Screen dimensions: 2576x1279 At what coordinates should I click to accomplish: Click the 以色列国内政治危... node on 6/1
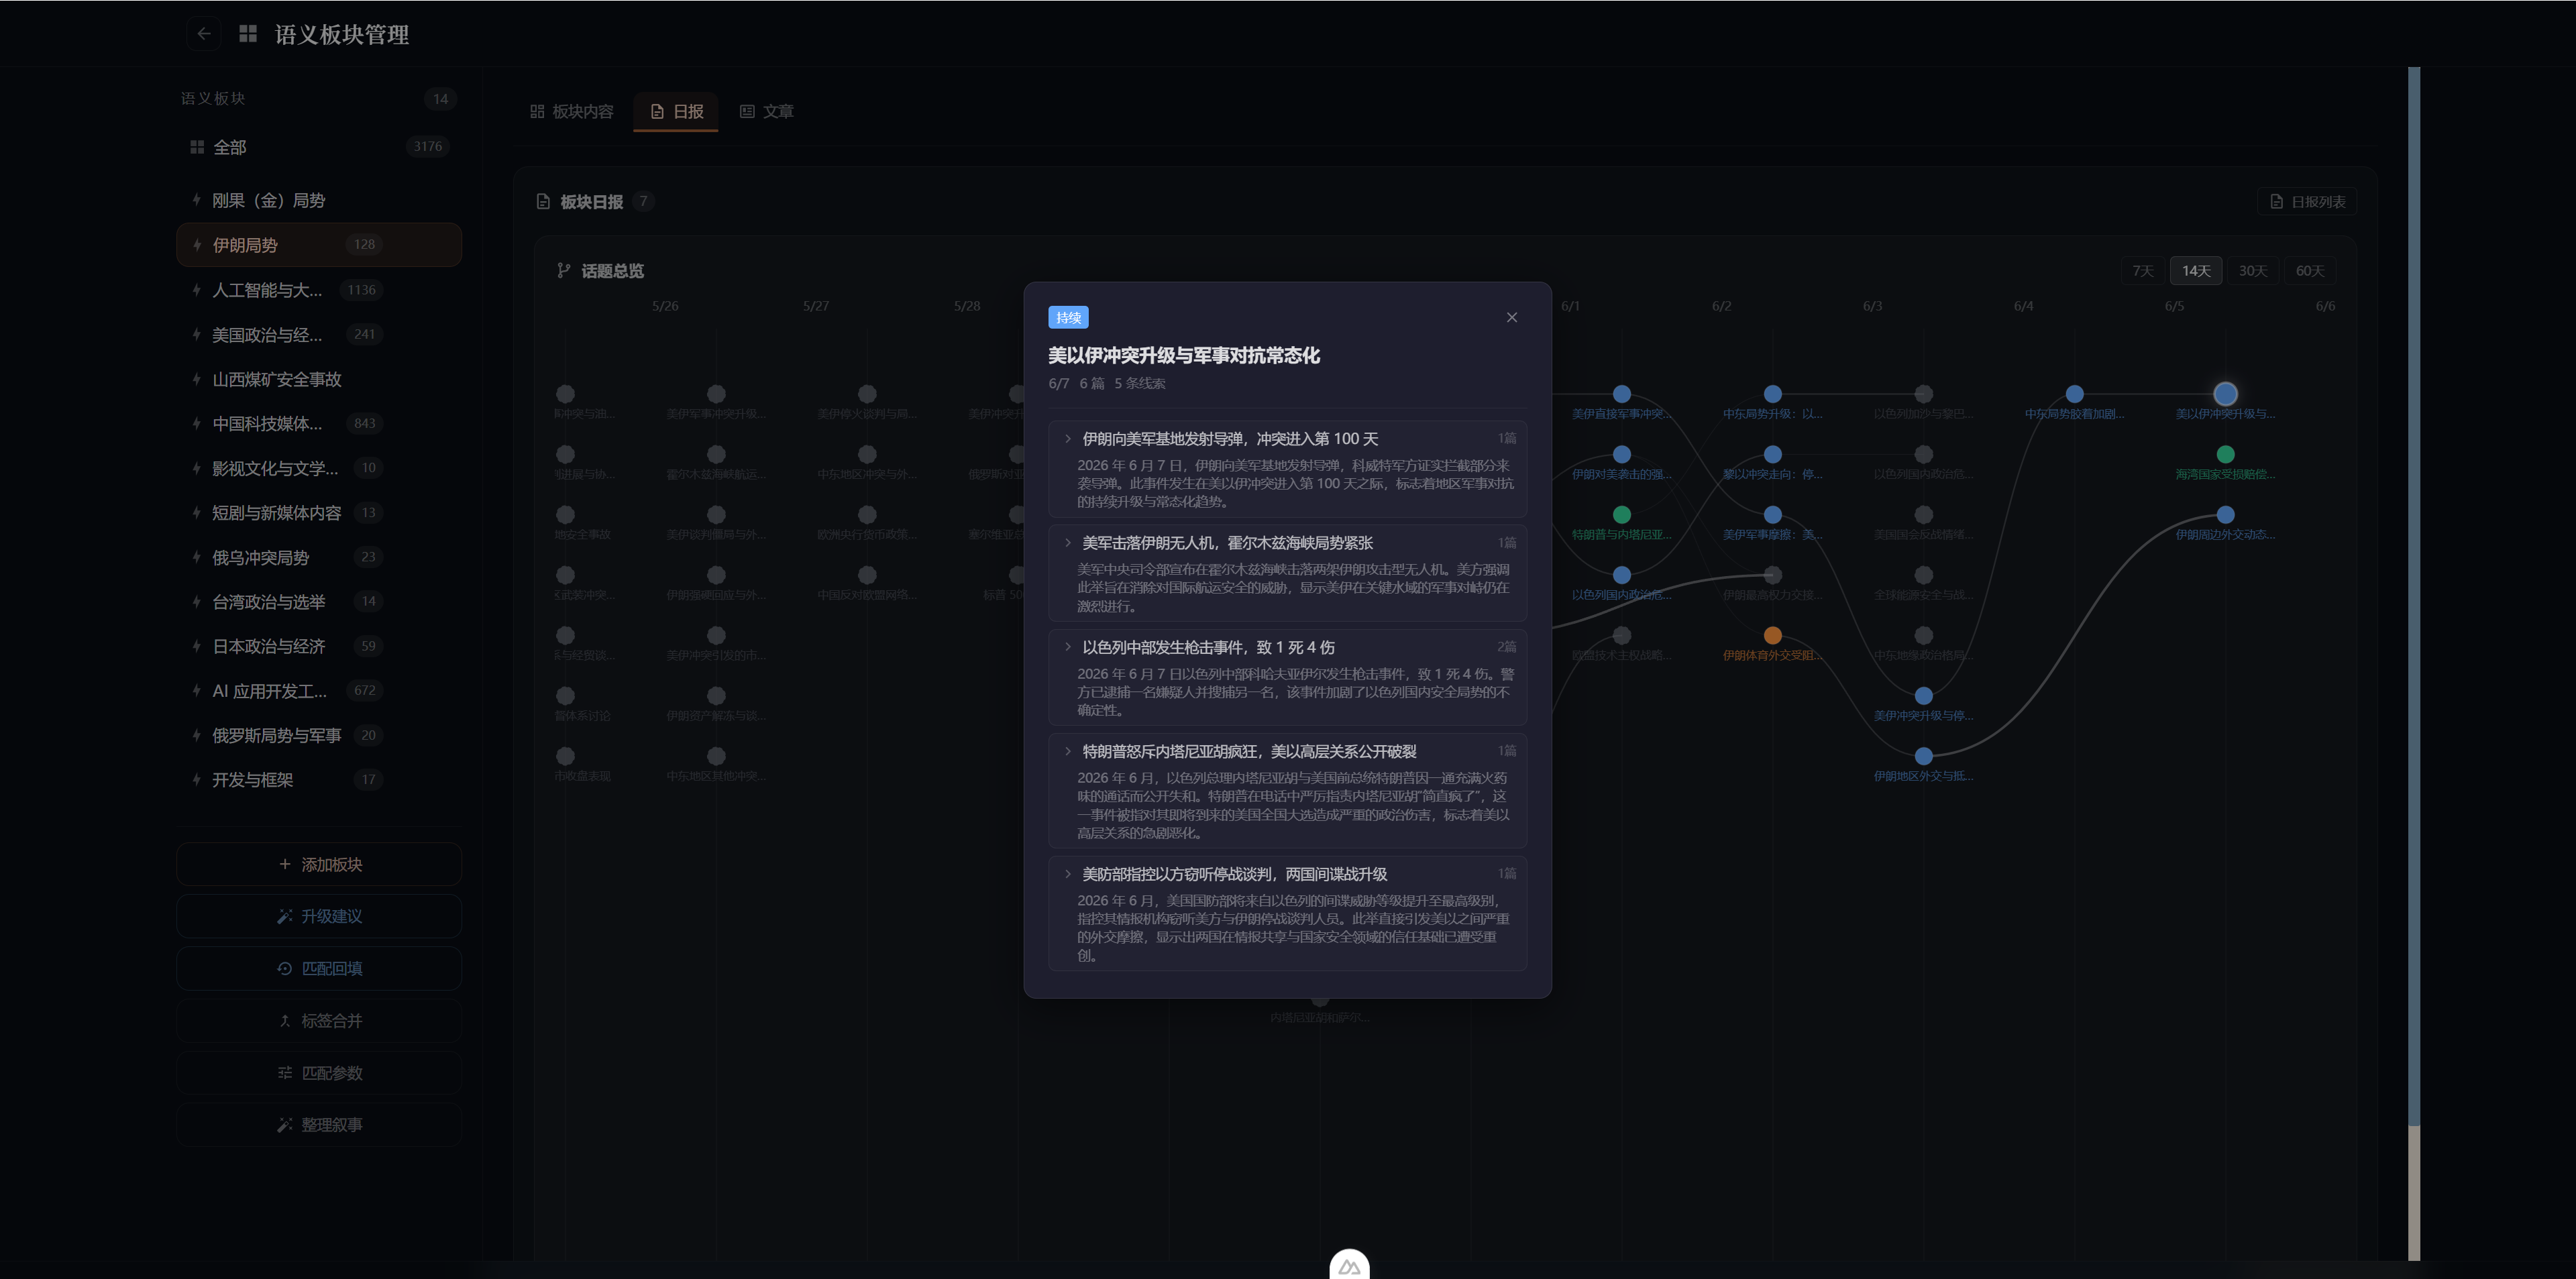pos(1621,575)
